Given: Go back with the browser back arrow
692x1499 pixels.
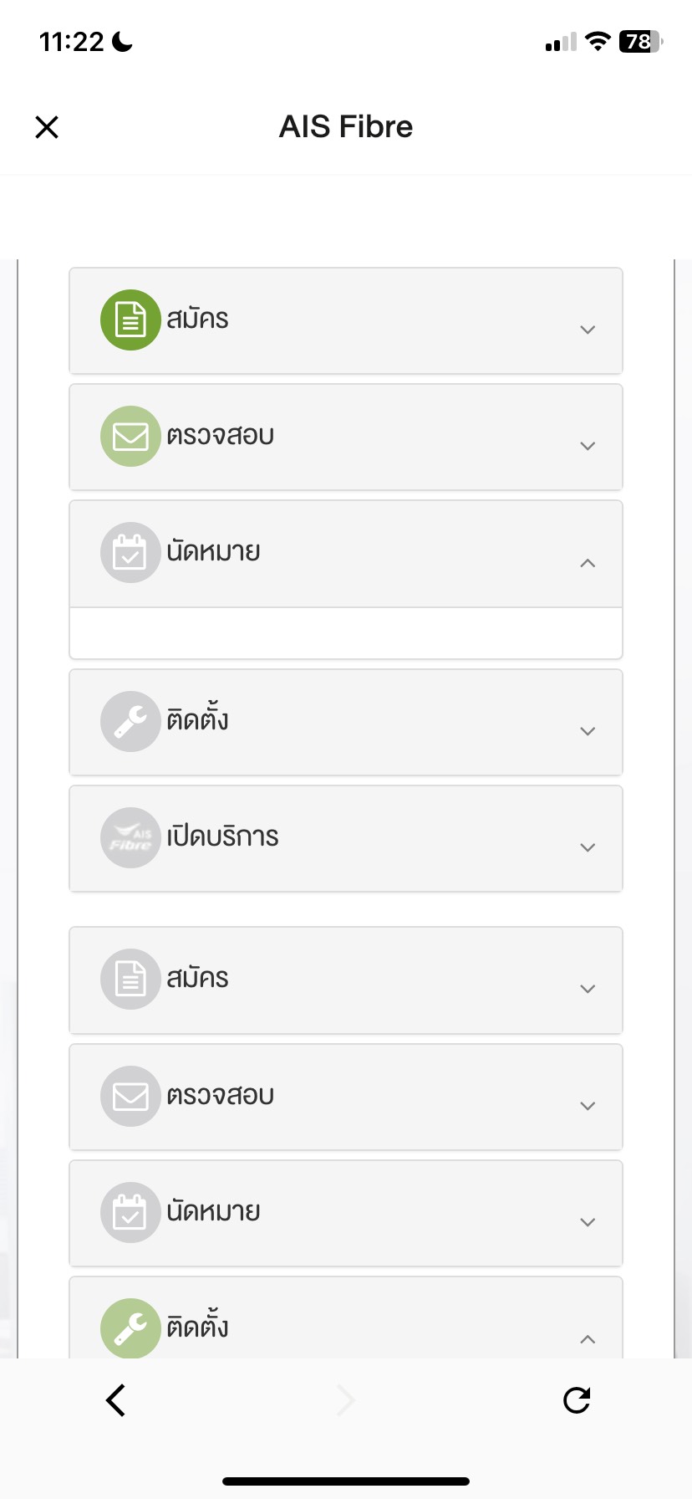Looking at the screenshot, I should click(x=116, y=1400).
